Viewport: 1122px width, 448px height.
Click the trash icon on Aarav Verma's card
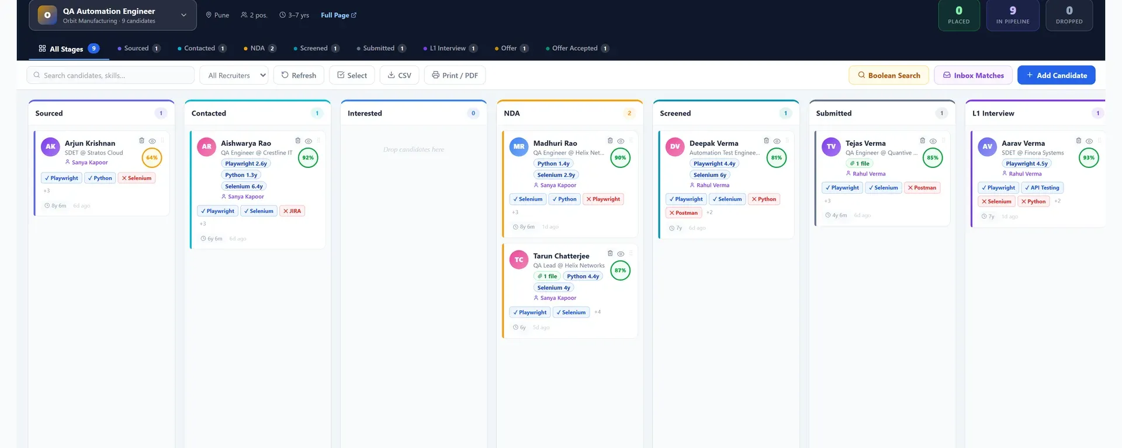[x=1078, y=141]
